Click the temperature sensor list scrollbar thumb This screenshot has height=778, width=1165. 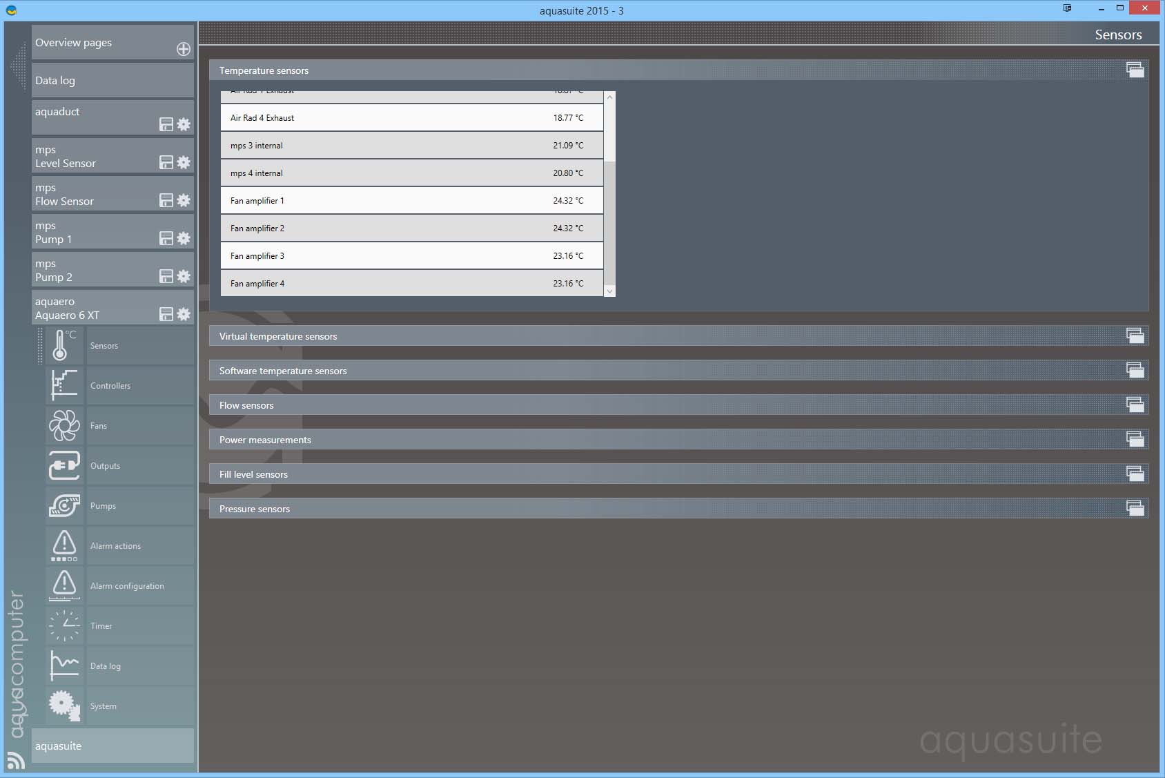point(609,223)
